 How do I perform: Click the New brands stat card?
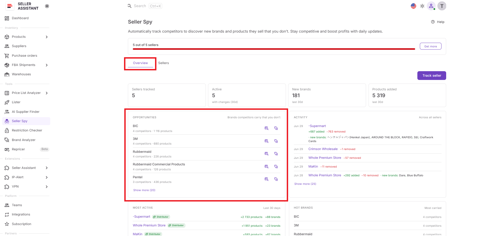[327, 95]
